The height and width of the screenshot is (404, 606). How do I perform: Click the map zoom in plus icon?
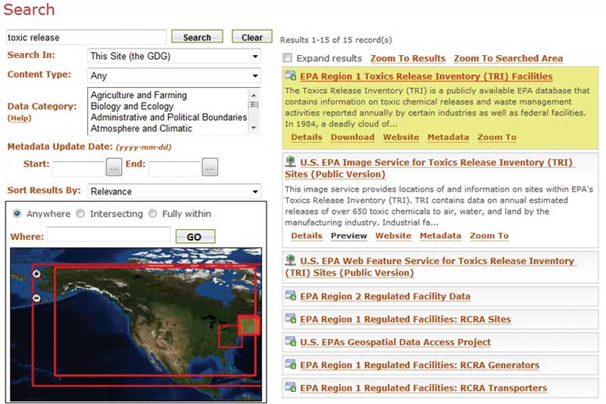pyautogui.click(x=36, y=274)
